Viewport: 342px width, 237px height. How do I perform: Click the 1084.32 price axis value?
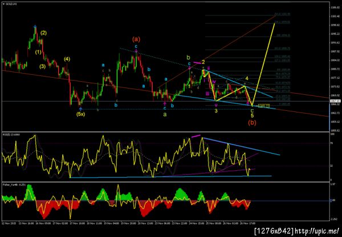coord(335,60)
